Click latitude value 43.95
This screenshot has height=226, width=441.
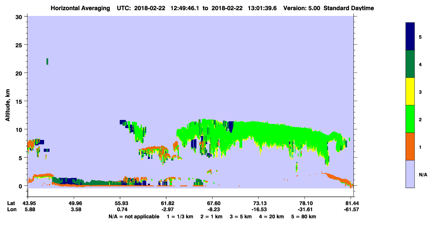28,203
